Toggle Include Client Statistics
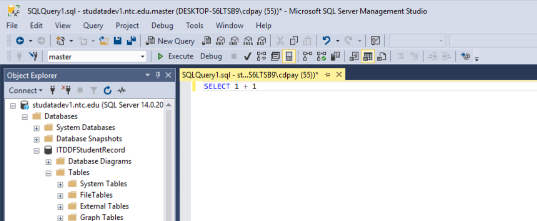537x221 pixels. tap(335, 56)
